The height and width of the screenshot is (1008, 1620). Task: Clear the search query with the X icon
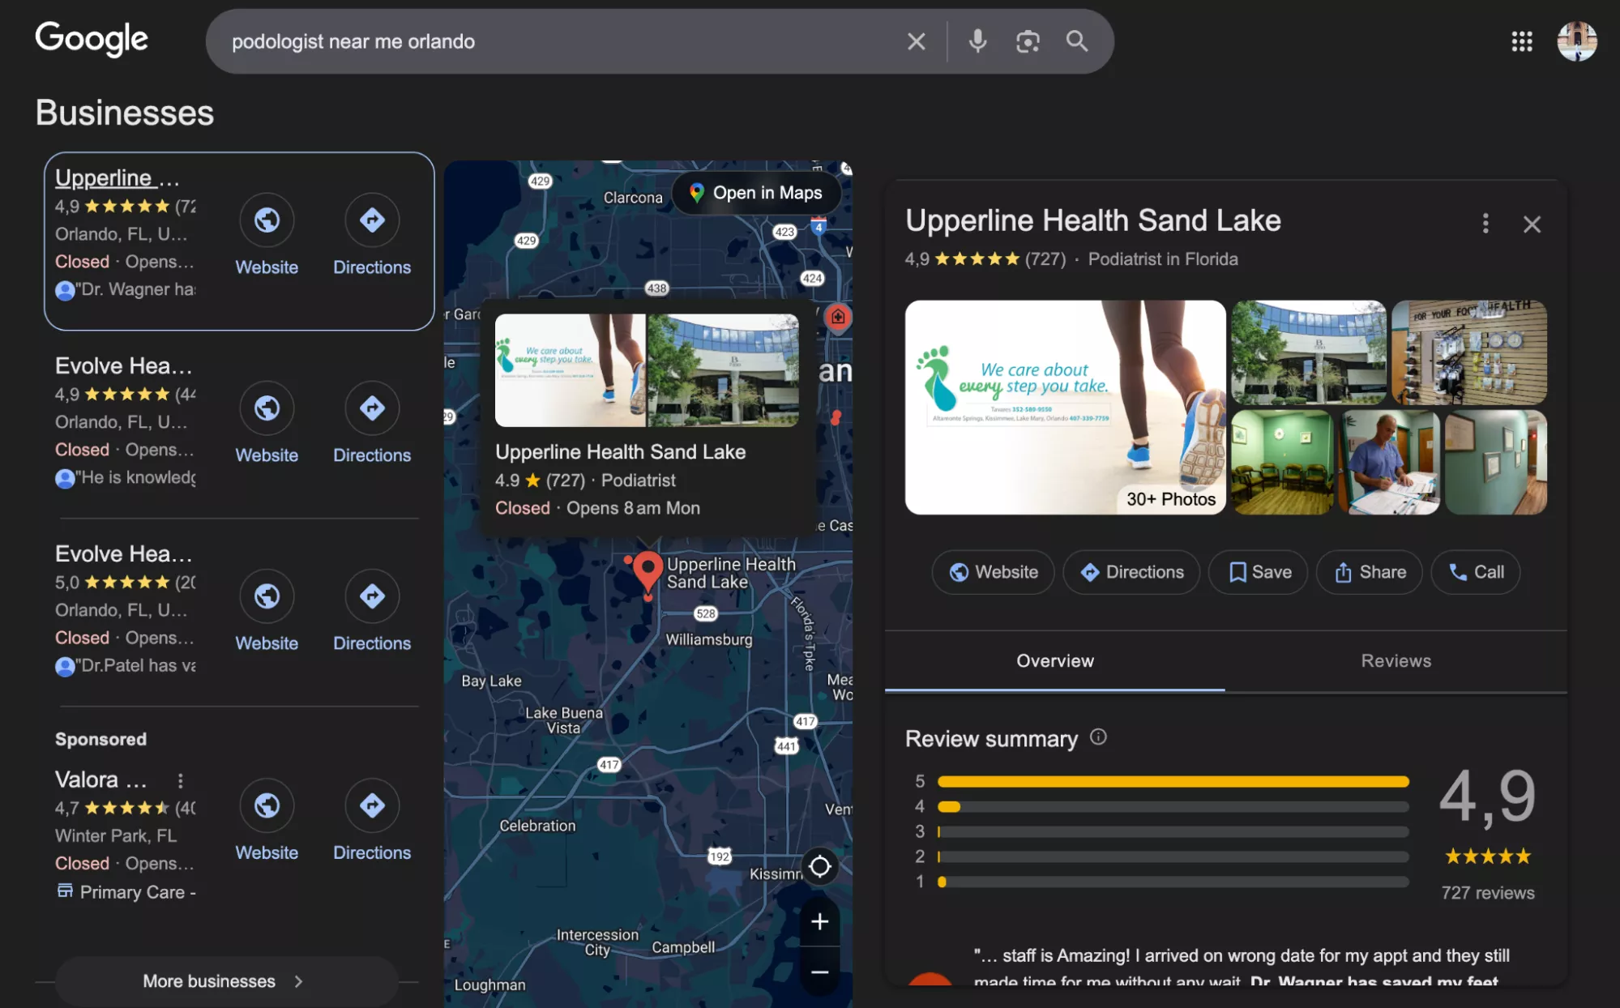pyautogui.click(x=916, y=41)
